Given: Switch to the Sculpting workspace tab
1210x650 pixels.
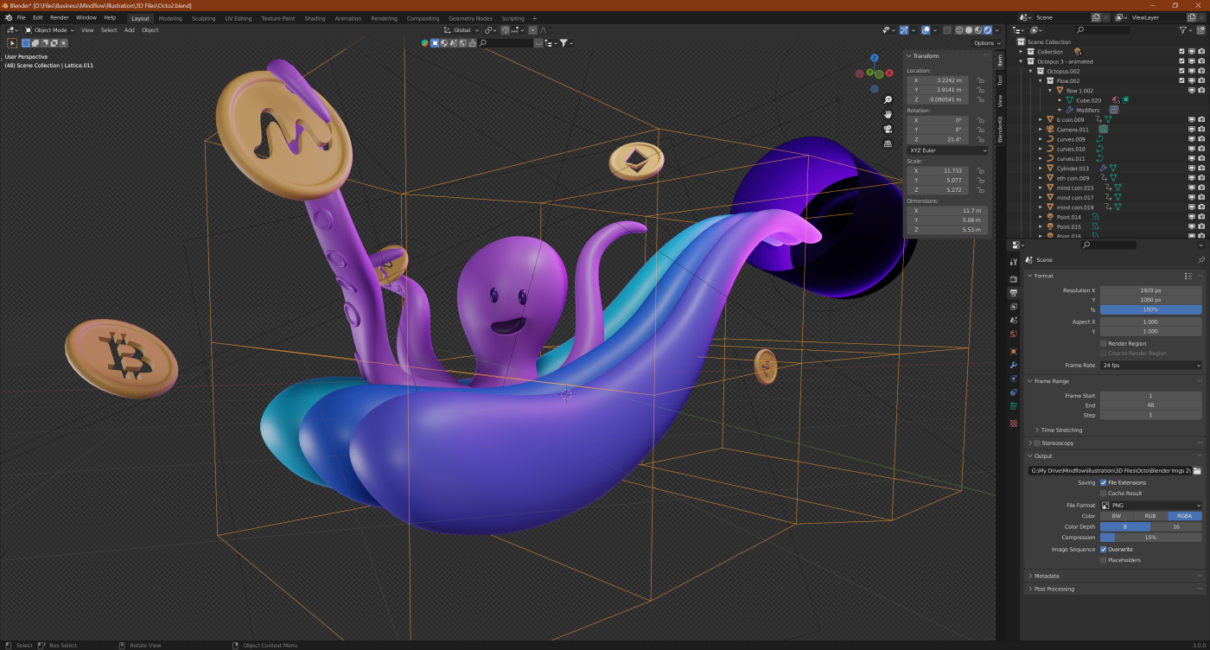Looking at the screenshot, I should coord(203,17).
